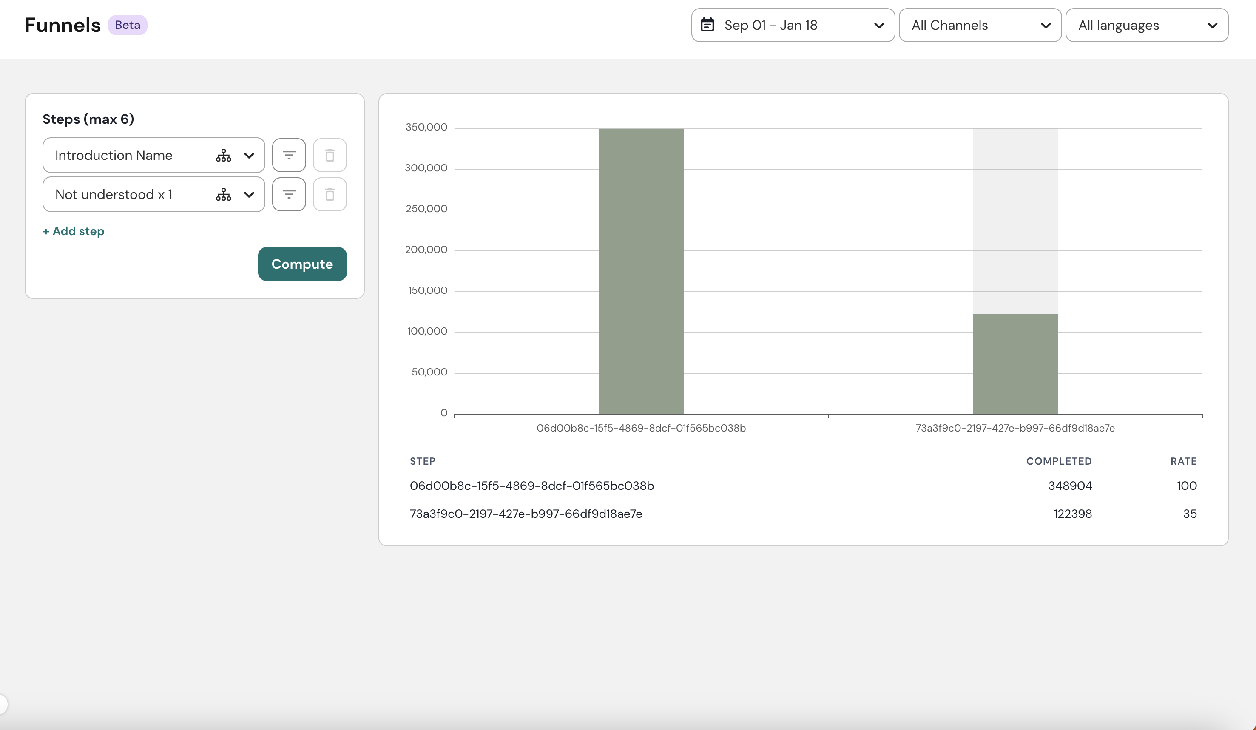The image size is (1256, 730).
Task: Click the shorter second funnel bar
Action: click(1015, 363)
